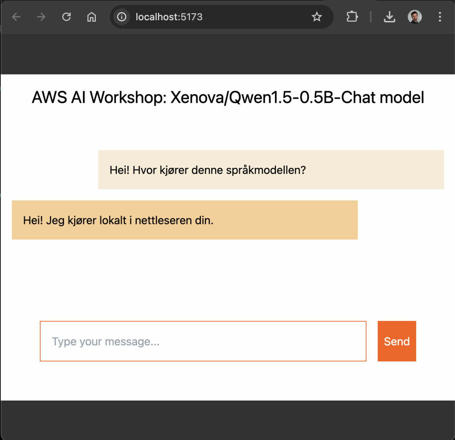The height and width of the screenshot is (440, 455).
Task: Click the orange Send button
Action: click(397, 341)
